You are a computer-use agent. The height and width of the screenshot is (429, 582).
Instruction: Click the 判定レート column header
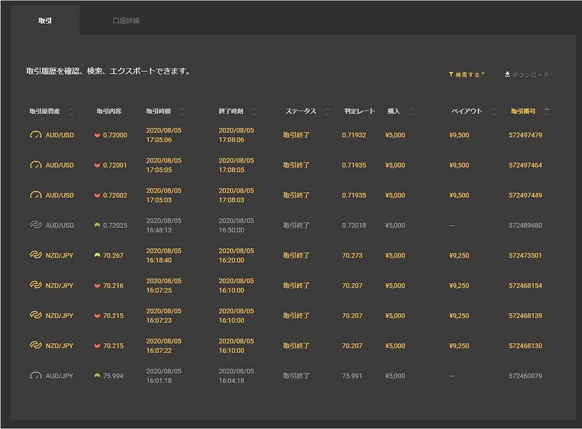point(359,111)
